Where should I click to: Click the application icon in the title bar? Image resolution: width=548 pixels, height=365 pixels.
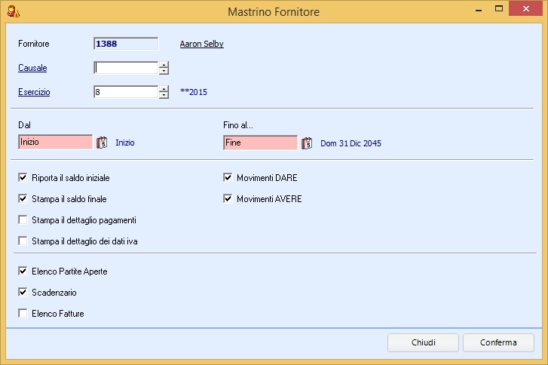[x=13, y=11]
